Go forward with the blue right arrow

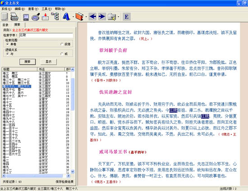[102, 16]
